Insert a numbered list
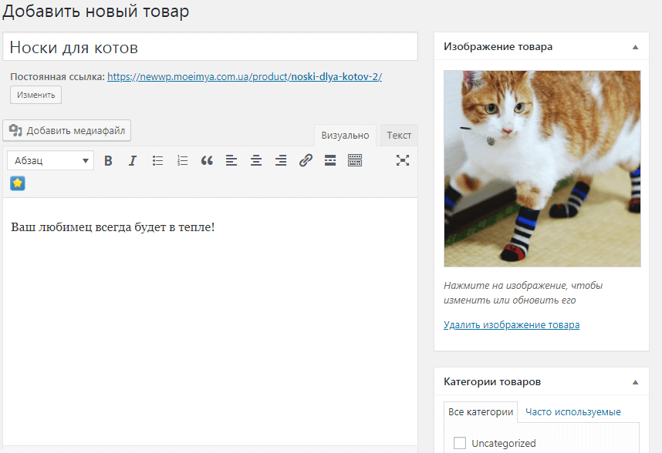This screenshot has width=662, height=453. (182, 160)
